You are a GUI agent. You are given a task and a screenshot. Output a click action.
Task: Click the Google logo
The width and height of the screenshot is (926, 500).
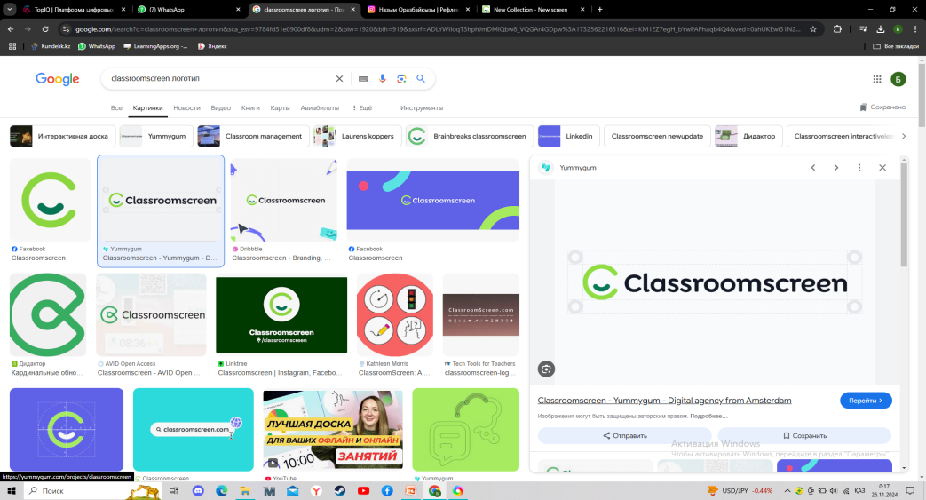58,79
